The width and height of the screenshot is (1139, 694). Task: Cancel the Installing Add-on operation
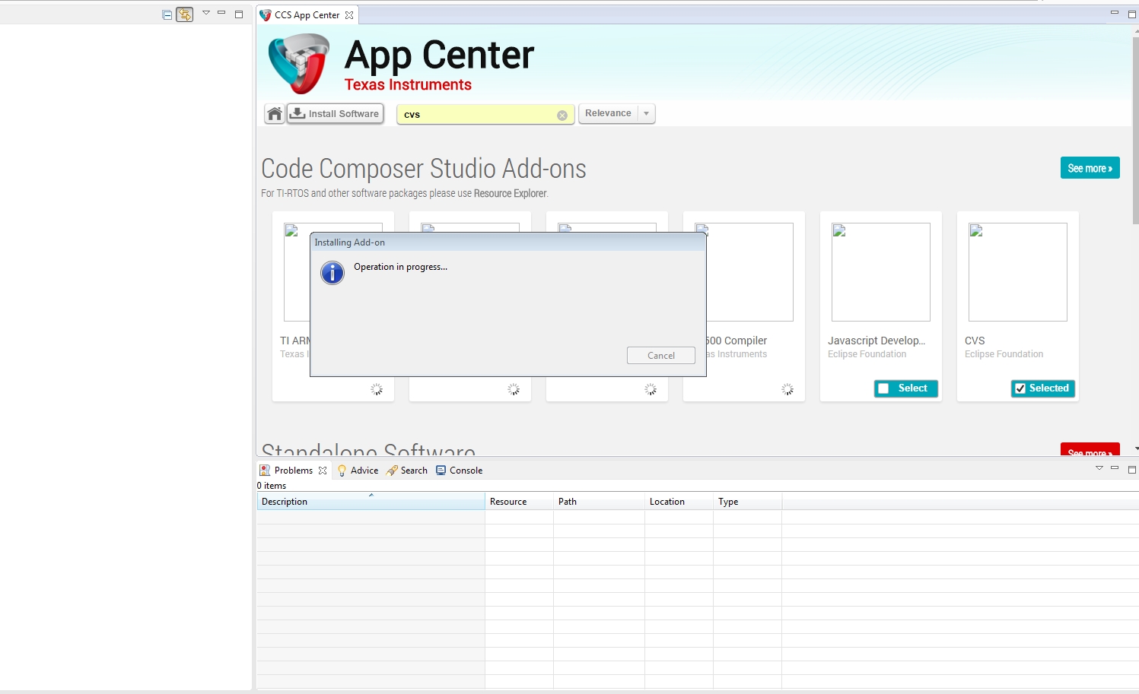[x=661, y=356]
